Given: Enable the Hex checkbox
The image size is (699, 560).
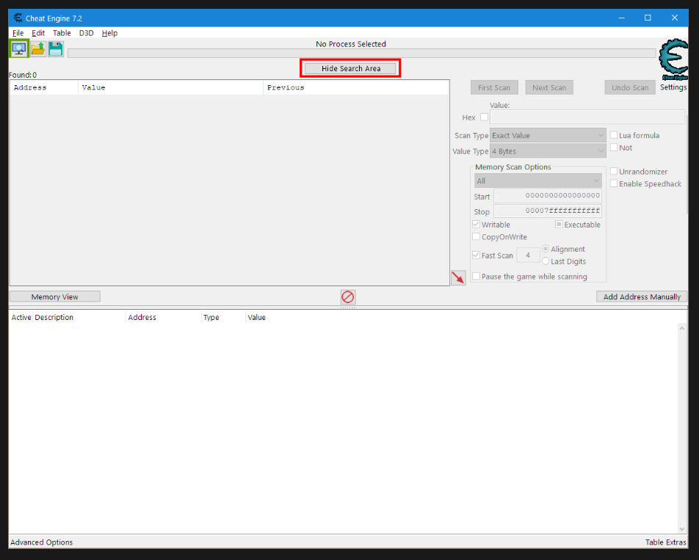Looking at the screenshot, I should pyautogui.click(x=484, y=117).
